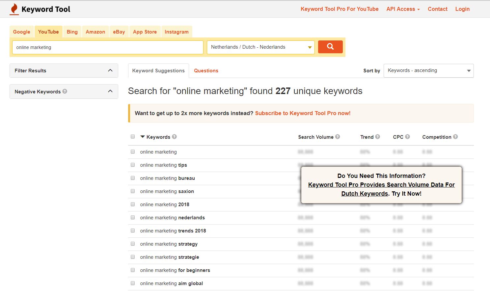This screenshot has height=291, width=490.
Task: Click the online marketing search input field
Action: [x=108, y=47]
